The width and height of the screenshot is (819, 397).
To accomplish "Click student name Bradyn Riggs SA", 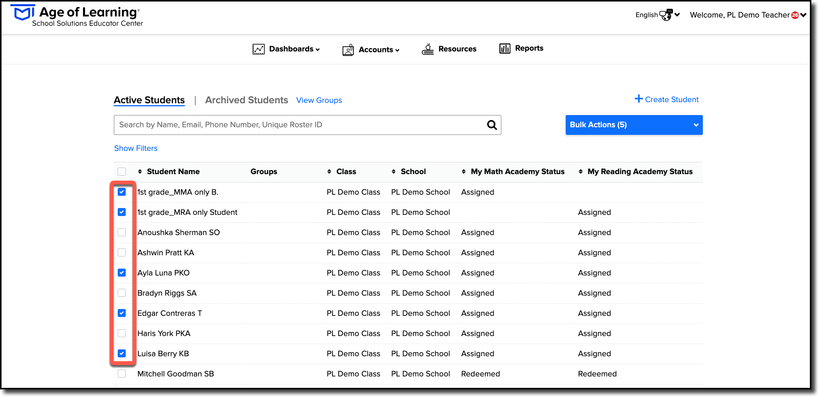I will click(x=167, y=293).
